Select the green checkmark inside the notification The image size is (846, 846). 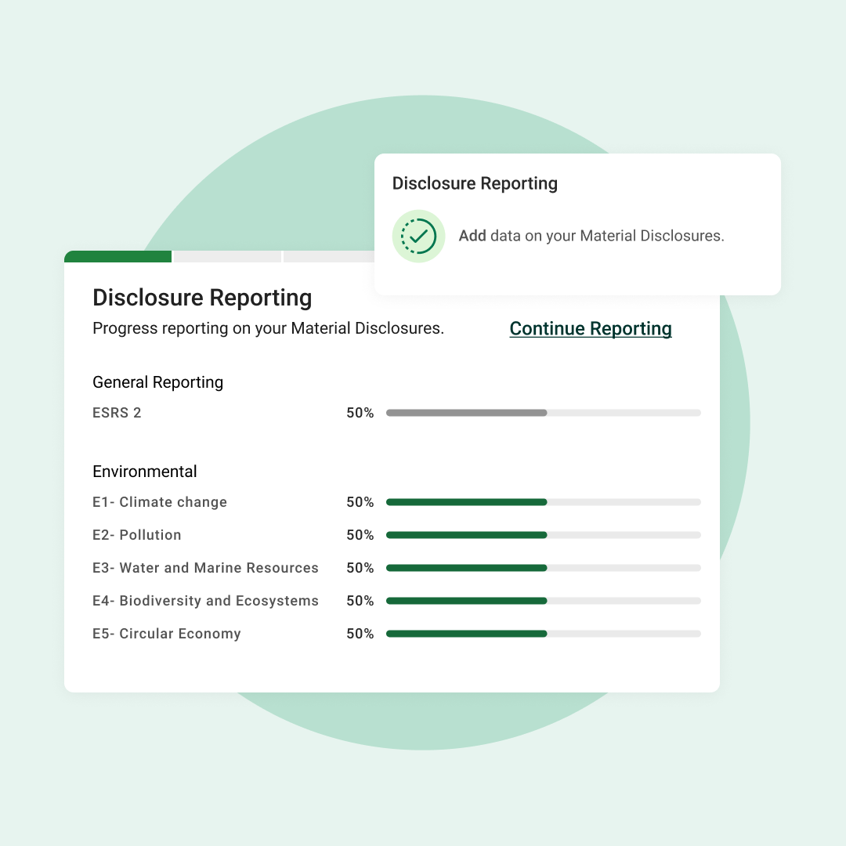point(418,236)
